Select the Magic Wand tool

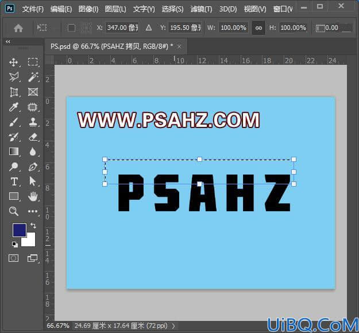point(33,77)
